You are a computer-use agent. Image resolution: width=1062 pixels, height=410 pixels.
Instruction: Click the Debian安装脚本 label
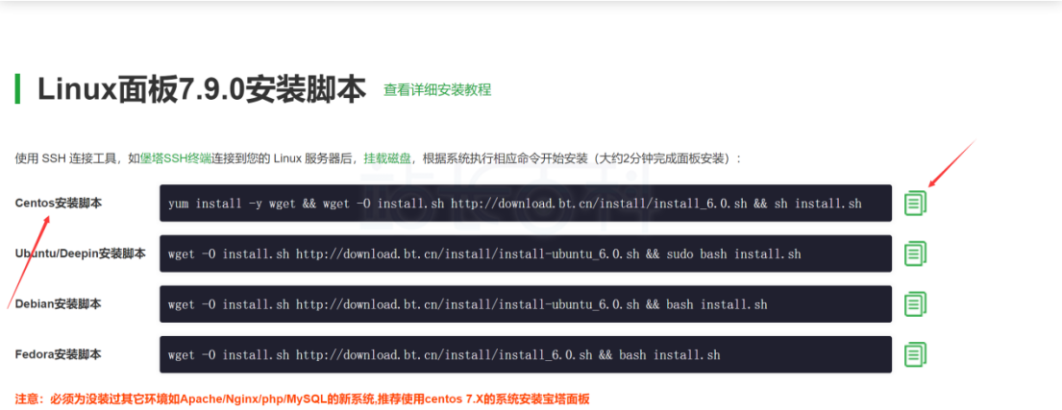point(59,303)
